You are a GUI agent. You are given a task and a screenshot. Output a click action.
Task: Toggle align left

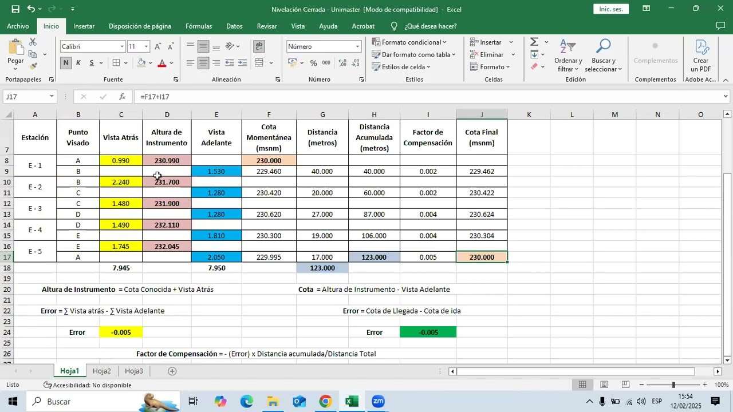(x=190, y=63)
